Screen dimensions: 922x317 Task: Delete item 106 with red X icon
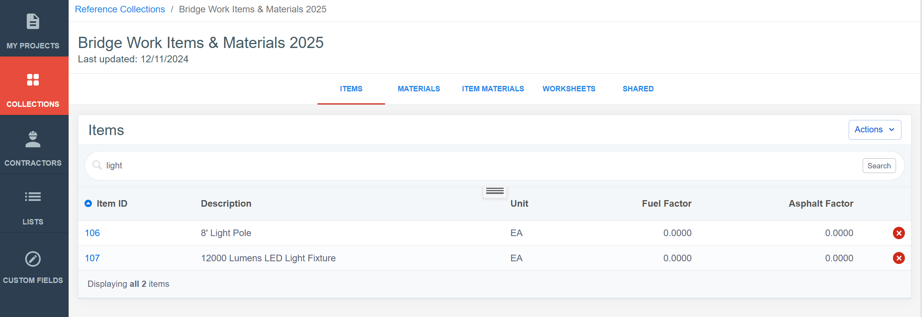pyautogui.click(x=899, y=233)
